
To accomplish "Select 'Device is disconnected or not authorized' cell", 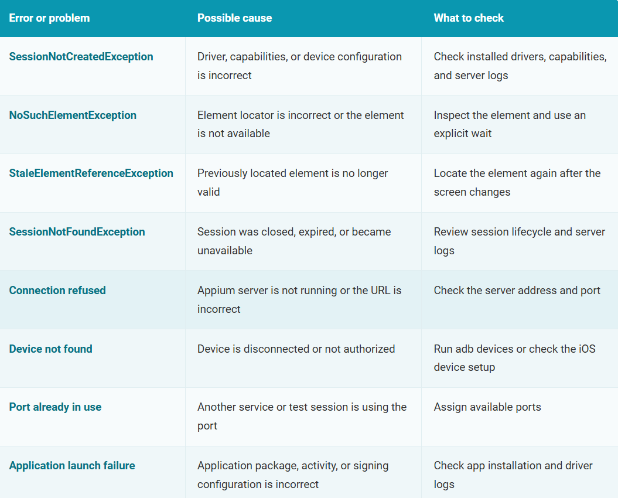I will tap(296, 349).
